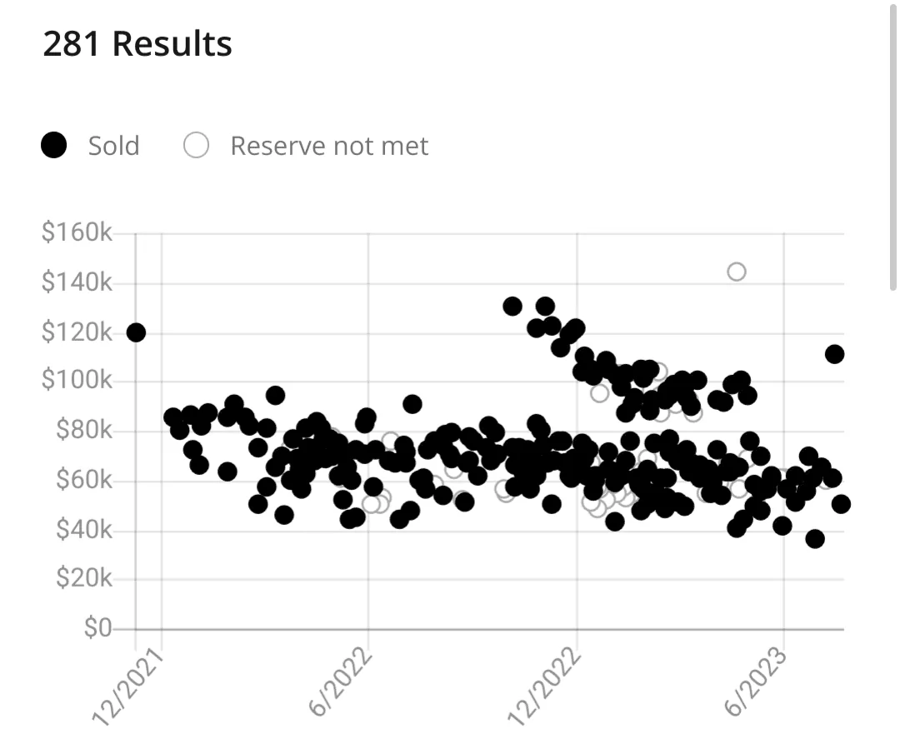Screen dimensions: 900x754
Task: Select the isolated $120k sold point at 12/2021
Action: coord(136,332)
